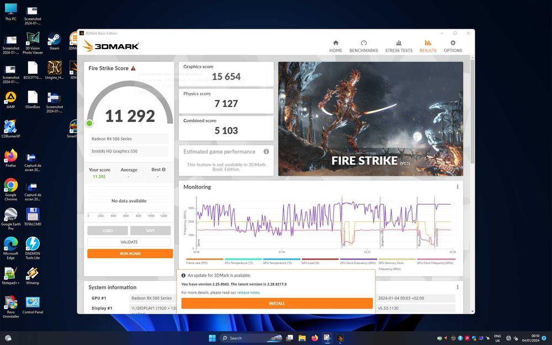Select the Unigine_H desktop shortcut
Screen dimensions: 552x345
[54, 71]
